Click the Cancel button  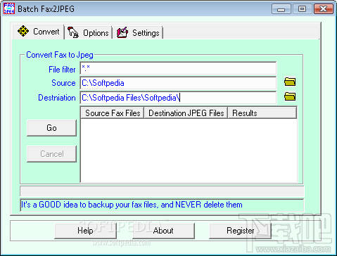coord(51,154)
